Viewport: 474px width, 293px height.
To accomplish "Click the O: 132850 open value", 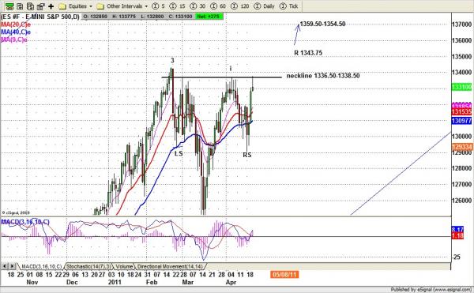I will [x=96, y=17].
